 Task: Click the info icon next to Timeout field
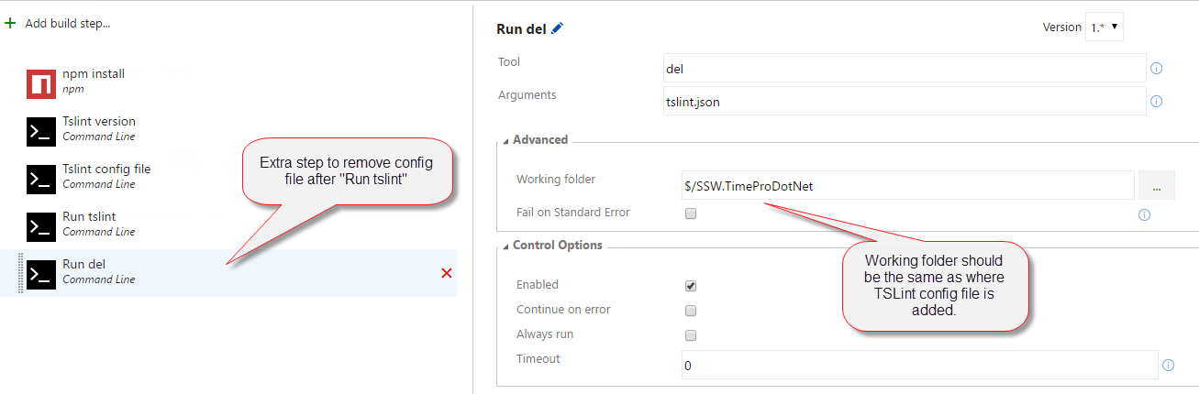click(1168, 365)
